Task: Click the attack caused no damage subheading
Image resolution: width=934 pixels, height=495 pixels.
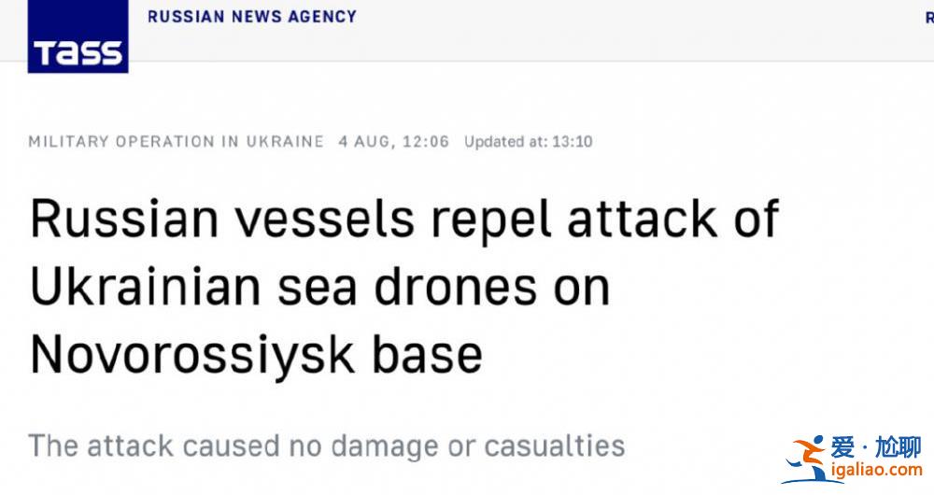Action: tap(326, 445)
